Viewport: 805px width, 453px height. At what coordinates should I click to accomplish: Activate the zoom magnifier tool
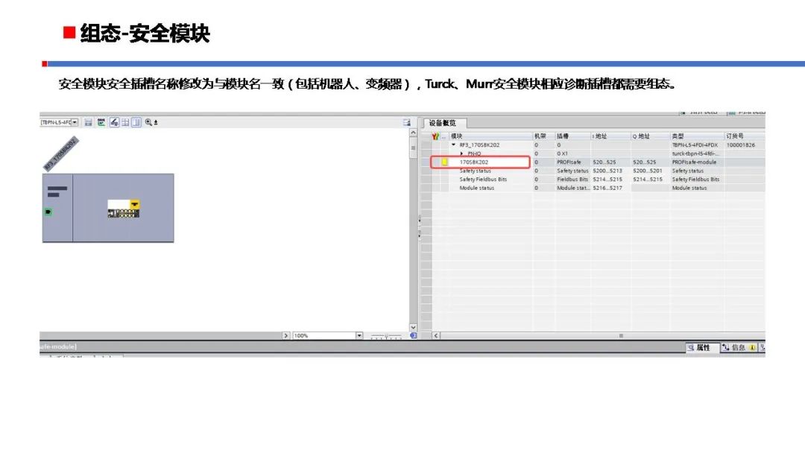(148, 123)
